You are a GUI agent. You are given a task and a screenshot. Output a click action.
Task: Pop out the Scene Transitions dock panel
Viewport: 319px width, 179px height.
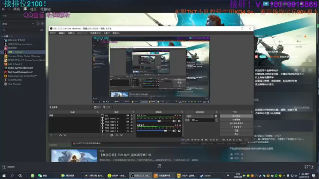(216, 112)
